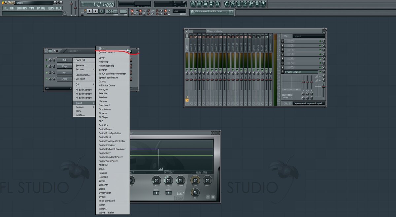Expand the Set icon submenu

(x=84, y=69)
